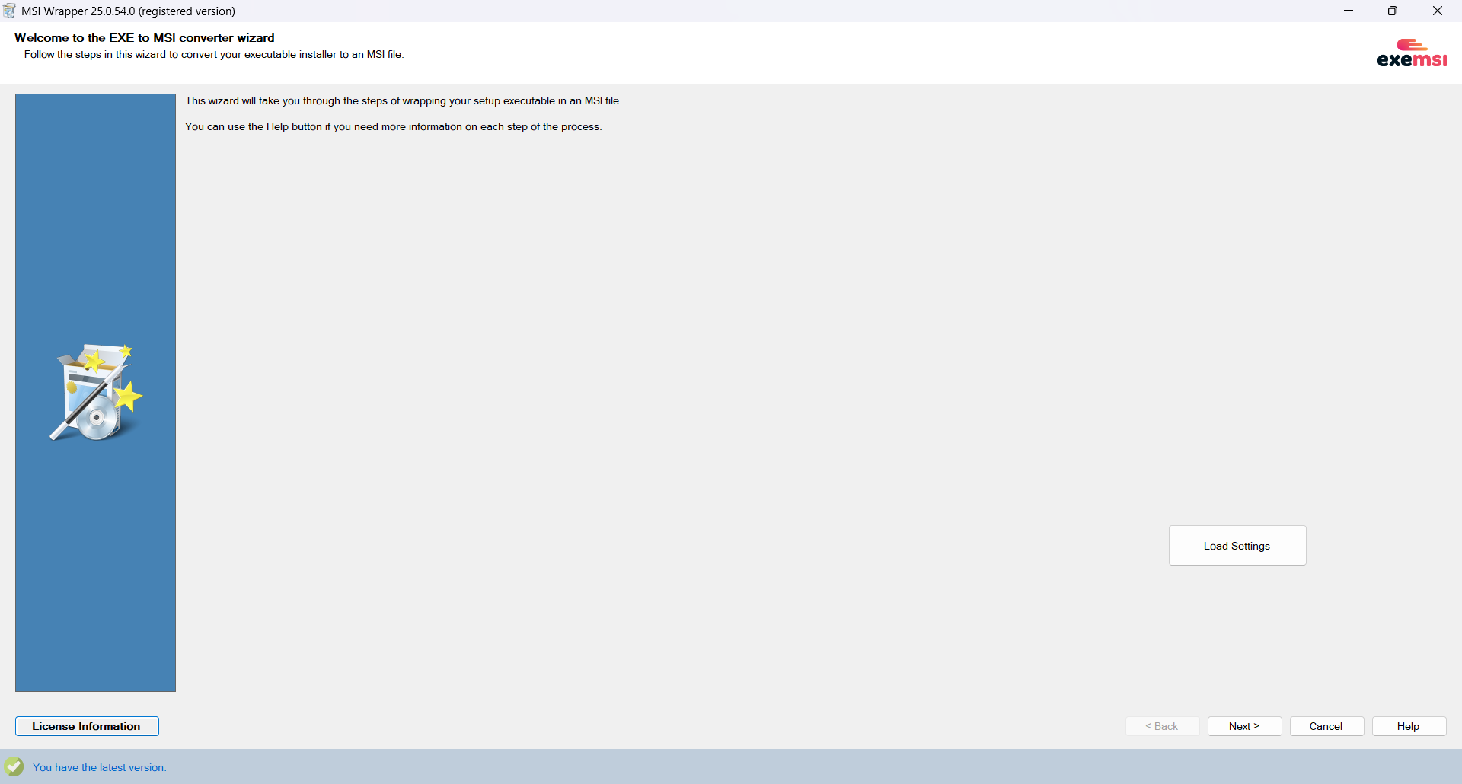The width and height of the screenshot is (1462, 784).
Task: Click the Load Settings button
Action: pyautogui.click(x=1237, y=546)
